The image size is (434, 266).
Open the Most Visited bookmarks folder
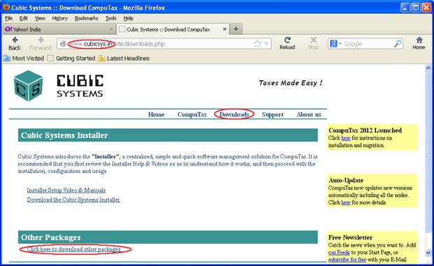click(24, 59)
